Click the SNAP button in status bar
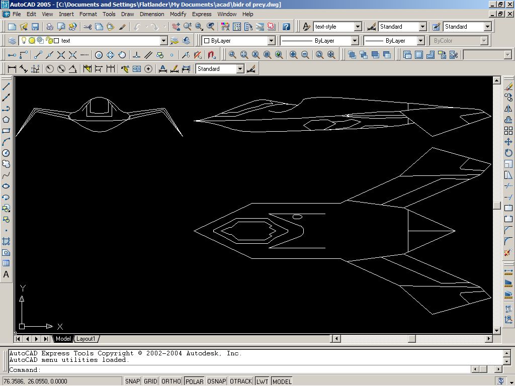 [x=132, y=381]
